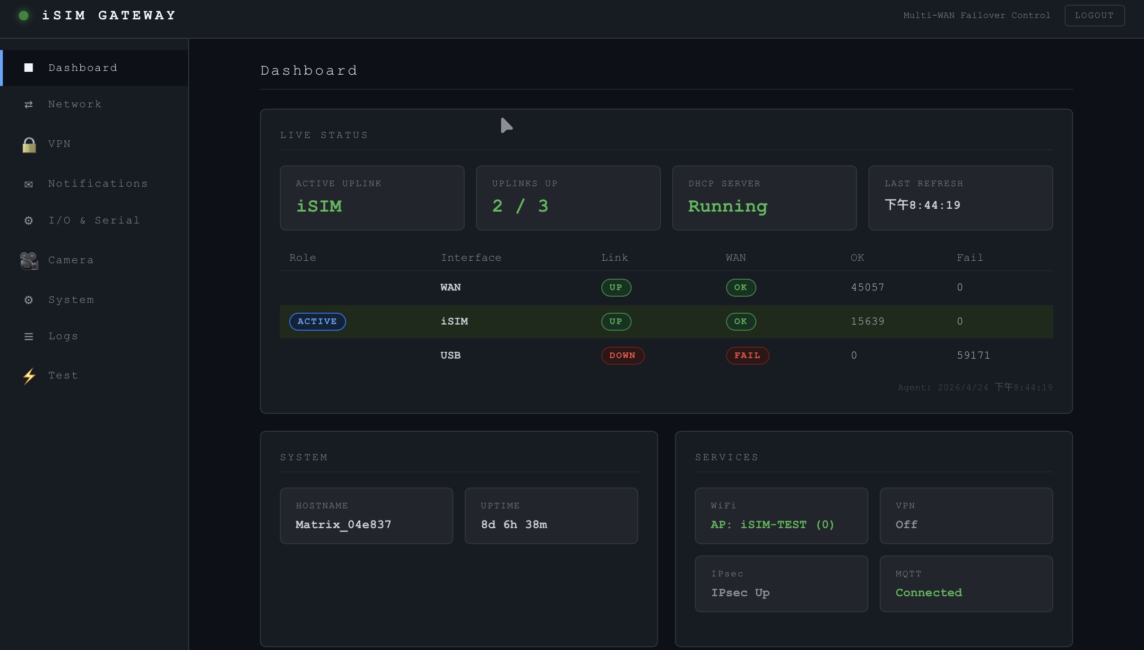Click Multi-WAN Failover Control text
This screenshot has width=1144, height=650.
[x=977, y=15]
